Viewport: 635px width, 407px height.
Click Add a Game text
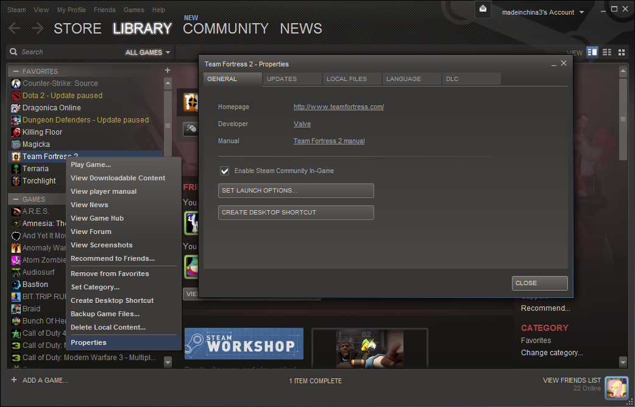click(45, 380)
